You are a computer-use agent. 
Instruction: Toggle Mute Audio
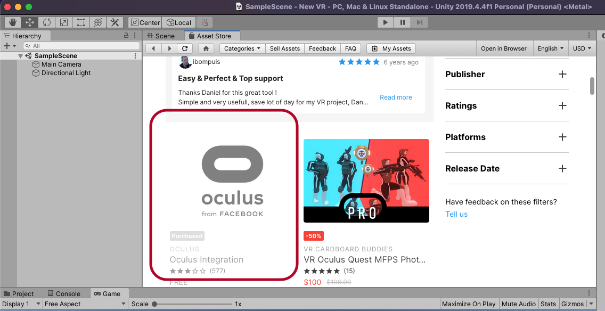518,304
